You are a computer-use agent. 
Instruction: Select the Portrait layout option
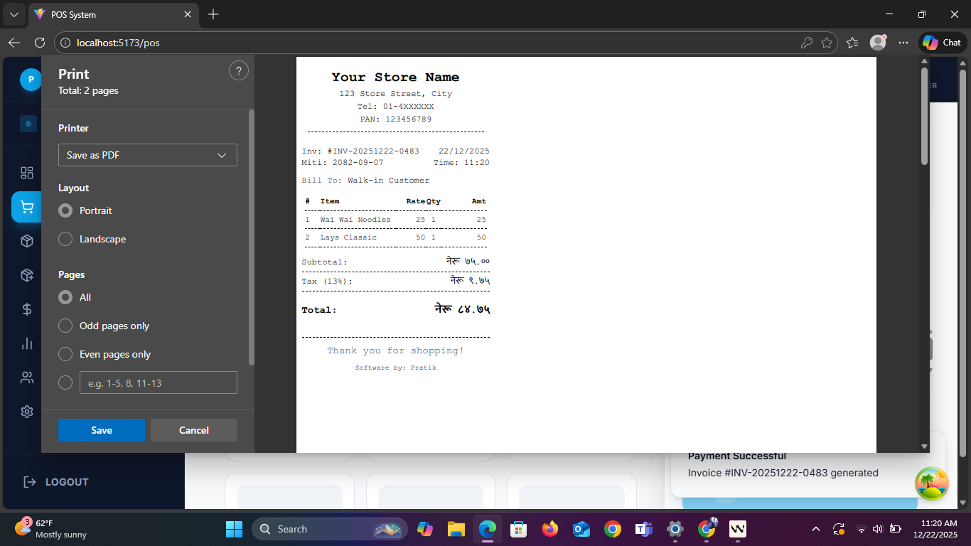[65, 210]
